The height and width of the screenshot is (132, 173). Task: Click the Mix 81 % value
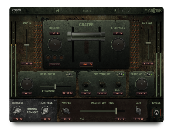pyautogui.click(x=120, y=119)
